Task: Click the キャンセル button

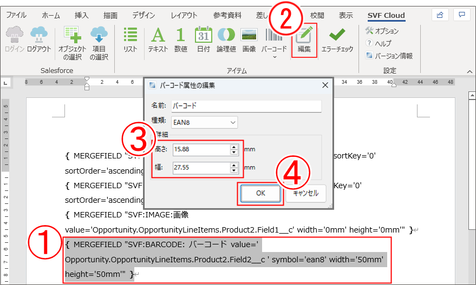Action: (306, 193)
